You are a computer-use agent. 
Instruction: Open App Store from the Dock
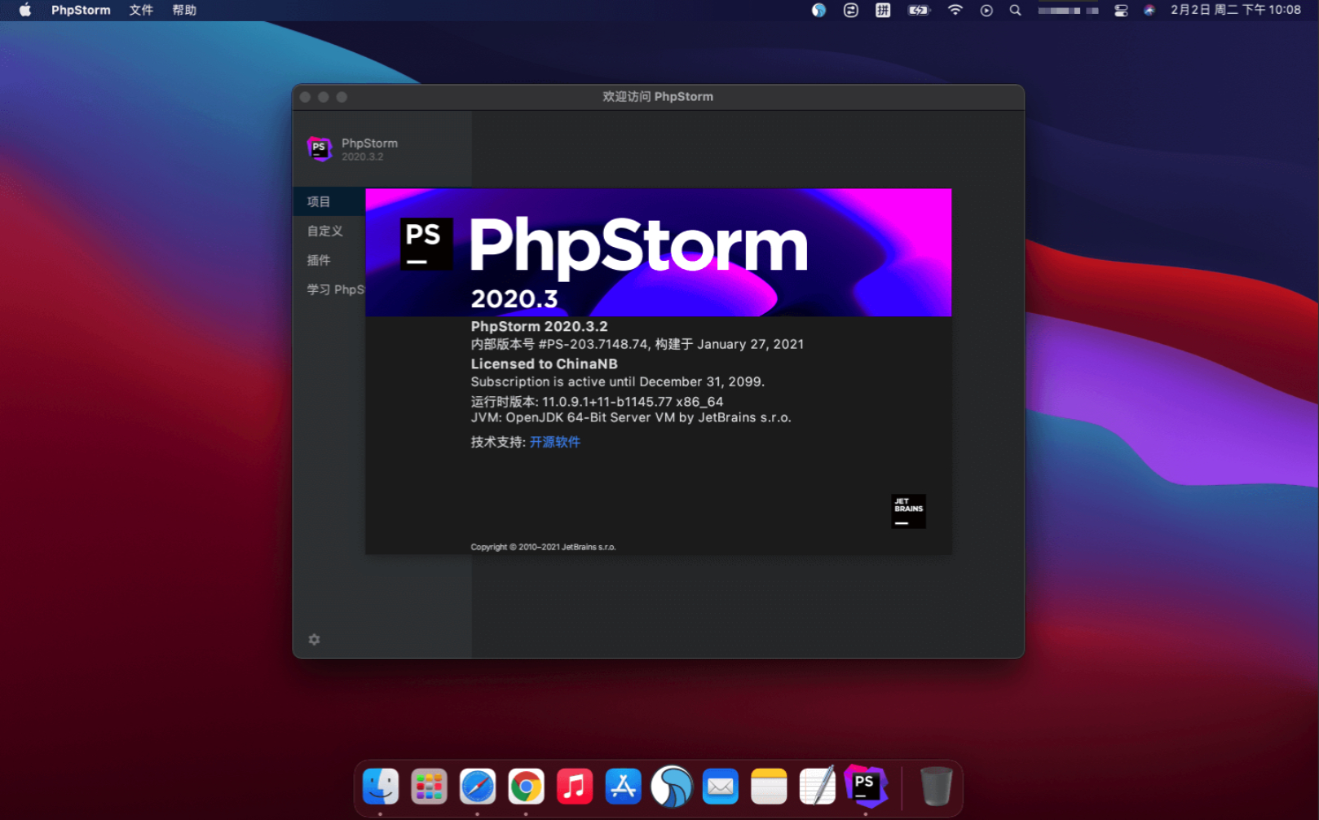pyautogui.click(x=623, y=787)
